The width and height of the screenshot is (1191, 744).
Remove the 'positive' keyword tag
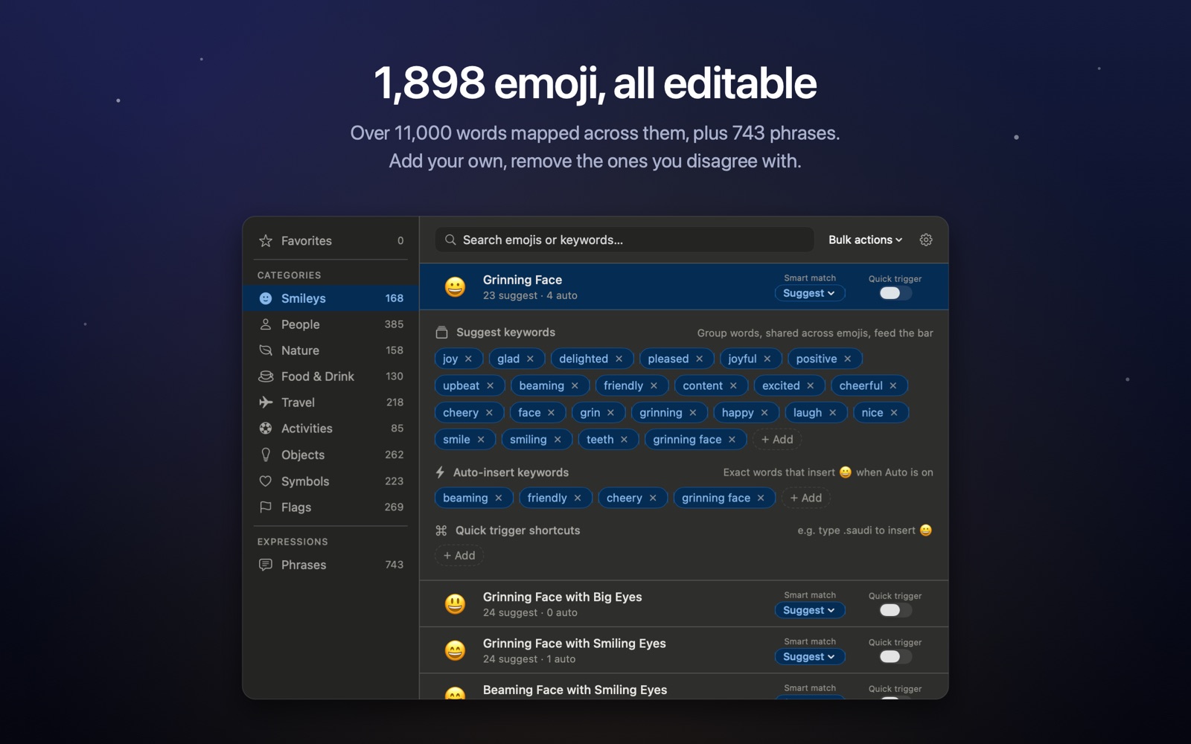click(x=847, y=359)
